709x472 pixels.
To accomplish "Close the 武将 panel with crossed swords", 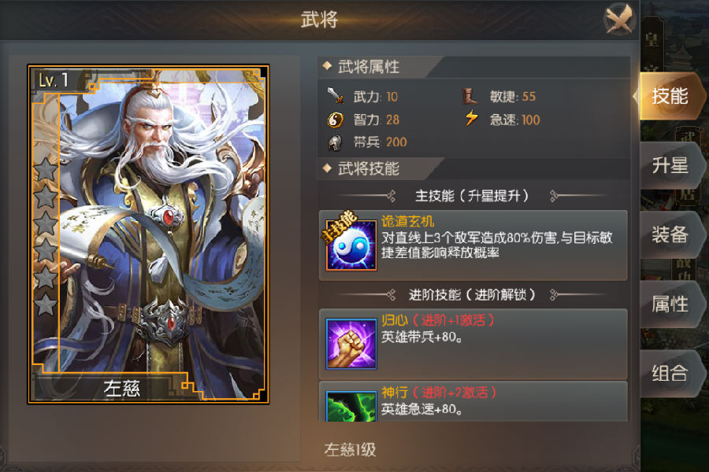I will coord(619,20).
